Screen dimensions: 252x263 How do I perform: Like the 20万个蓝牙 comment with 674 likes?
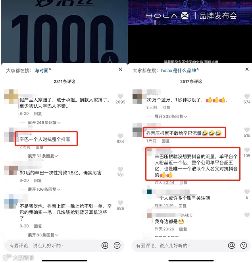coord(247,96)
